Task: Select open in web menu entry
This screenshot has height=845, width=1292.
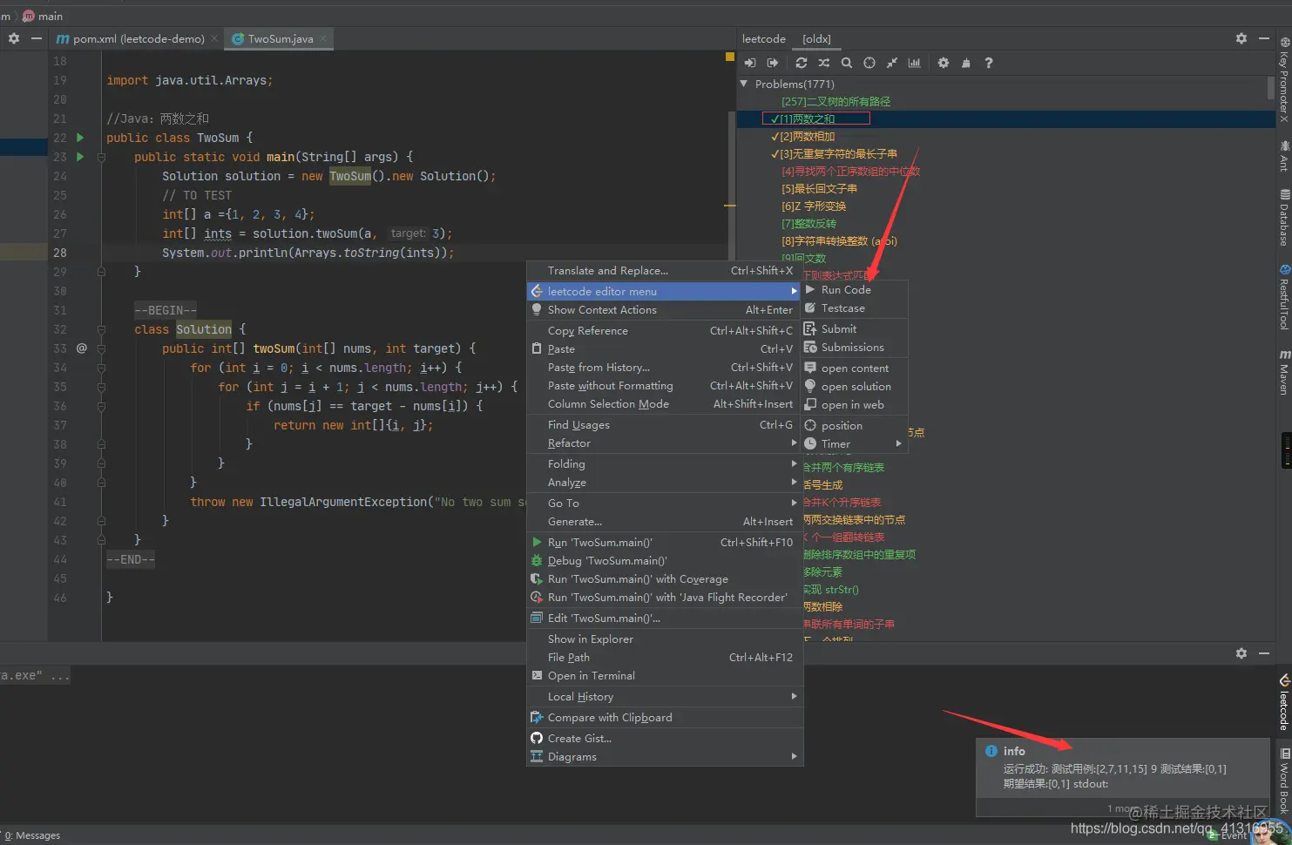Action: point(854,404)
